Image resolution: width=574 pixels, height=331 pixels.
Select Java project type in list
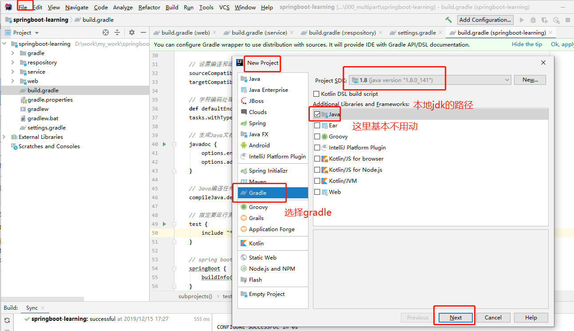273,79
